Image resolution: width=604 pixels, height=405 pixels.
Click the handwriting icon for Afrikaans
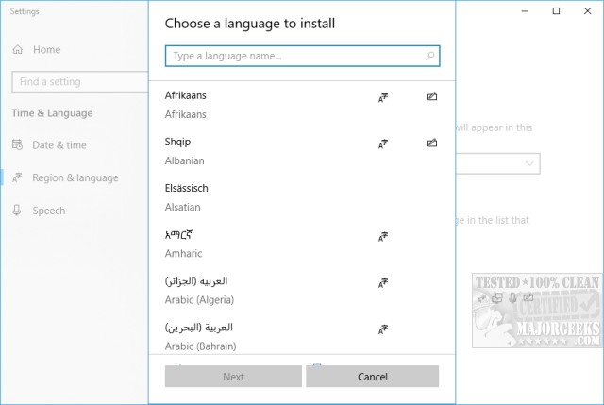pyautogui.click(x=431, y=96)
